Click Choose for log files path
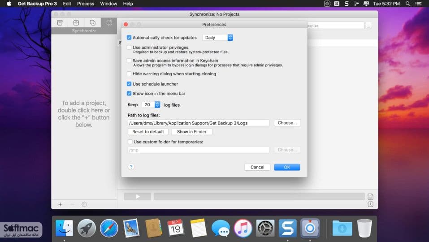This screenshot has height=242, width=429. point(287,123)
